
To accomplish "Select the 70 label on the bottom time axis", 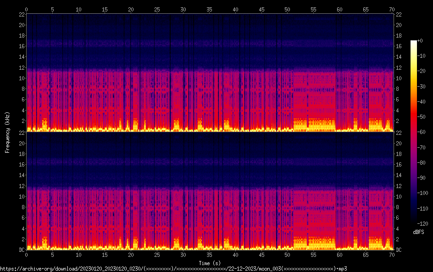I will pos(392,254).
